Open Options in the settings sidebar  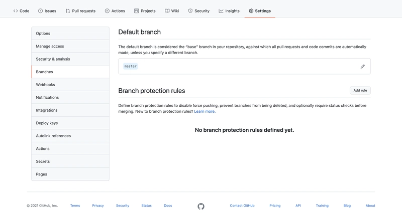[70, 34]
